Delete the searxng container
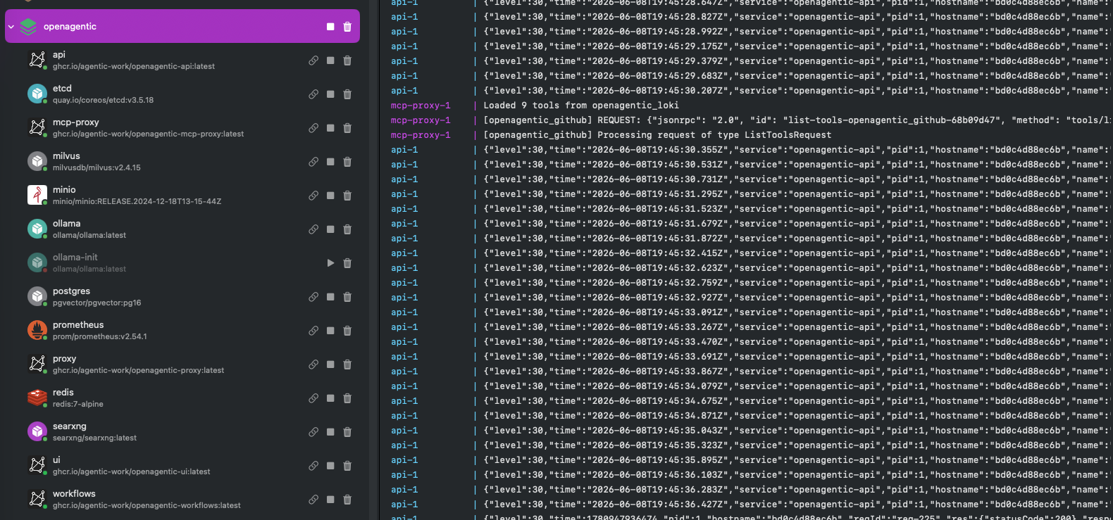The image size is (1113, 520). (347, 432)
